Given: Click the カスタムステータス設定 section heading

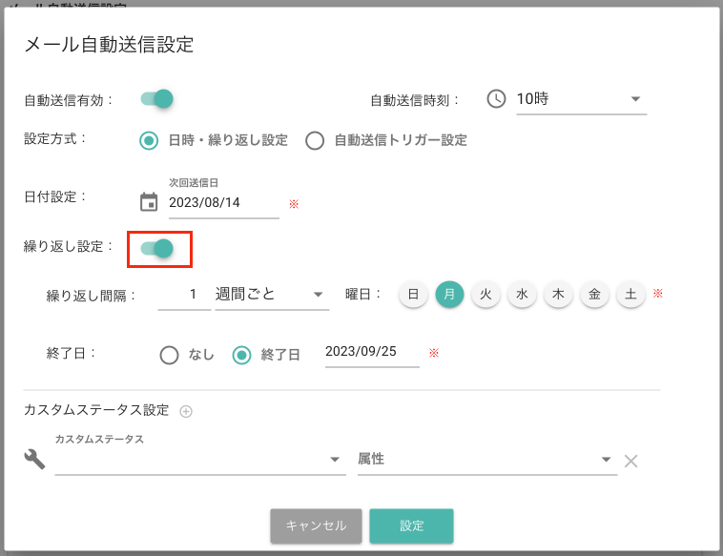Looking at the screenshot, I should [x=96, y=410].
